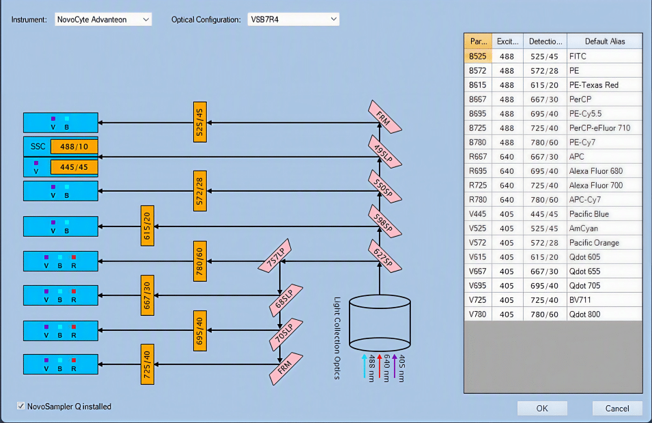Select the B615 parameter row

(554, 85)
